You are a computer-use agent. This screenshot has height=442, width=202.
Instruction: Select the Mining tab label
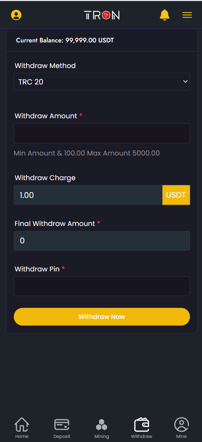tap(102, 437)
